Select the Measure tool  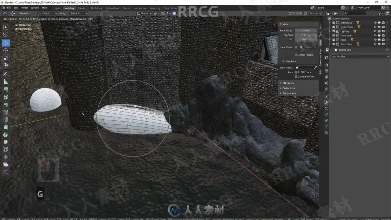pyautogui.click(x=6, y=82)
